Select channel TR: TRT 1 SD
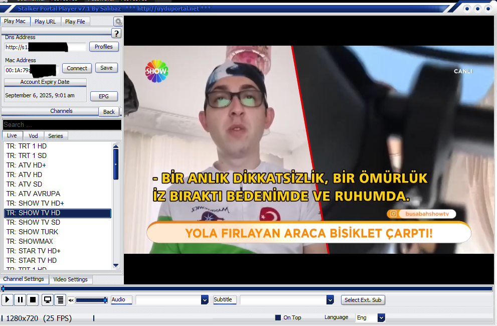 [x=58, y=155]
